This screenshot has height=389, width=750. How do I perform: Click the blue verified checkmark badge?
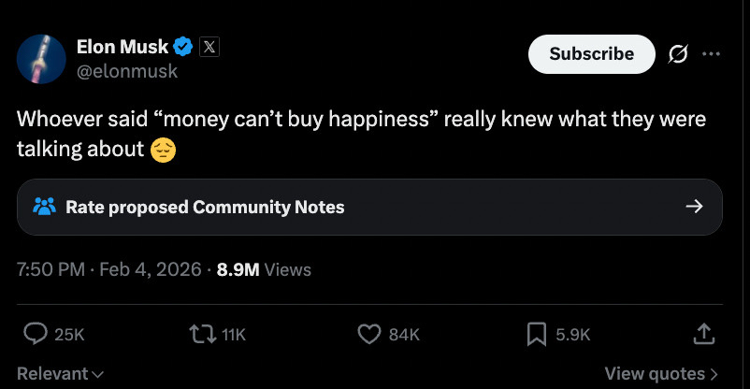point(185,46)
